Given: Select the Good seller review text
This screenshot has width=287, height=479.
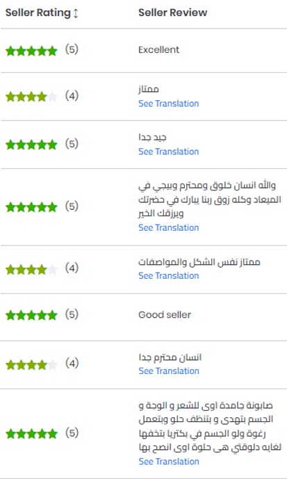Looking at the screenshot, I should (x=165, y=315).
